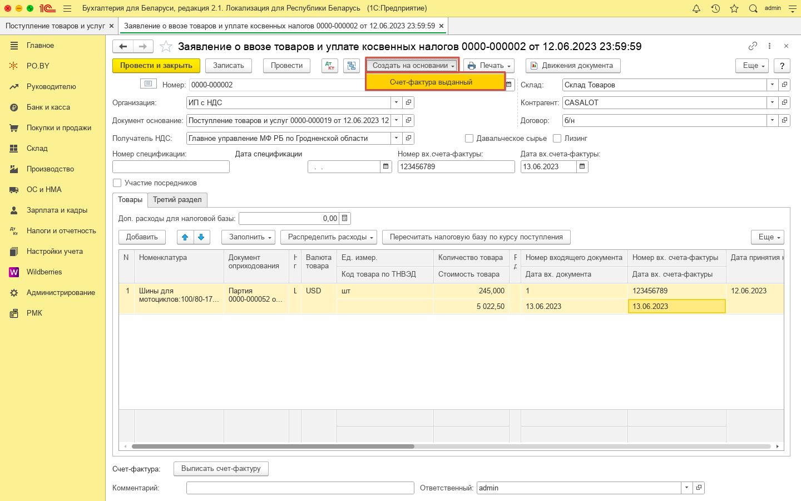Click the 1C logo icon
The height and width of the screenshot is (501, 801).
coord(47,8)
